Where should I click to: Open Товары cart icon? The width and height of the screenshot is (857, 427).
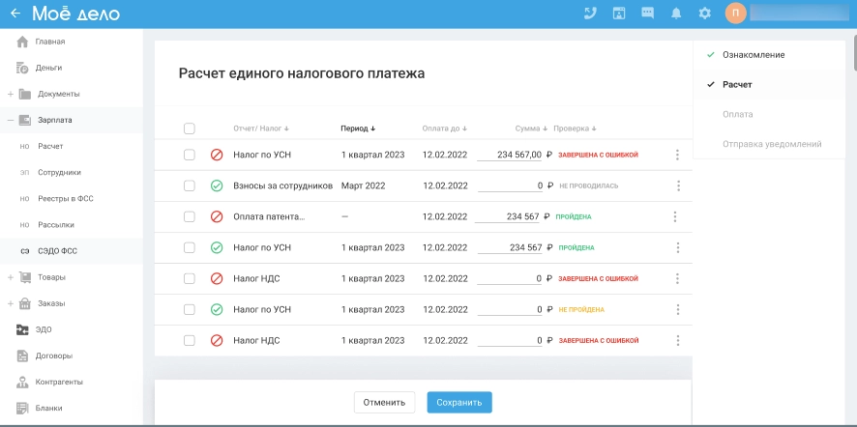tap(24, 277)
